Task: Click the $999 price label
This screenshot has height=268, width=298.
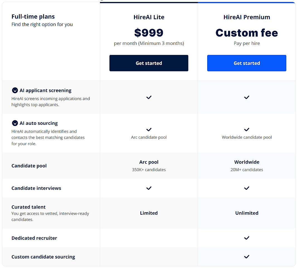Action: 149,33
